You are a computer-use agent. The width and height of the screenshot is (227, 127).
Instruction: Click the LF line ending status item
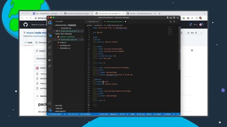(128, 114)
